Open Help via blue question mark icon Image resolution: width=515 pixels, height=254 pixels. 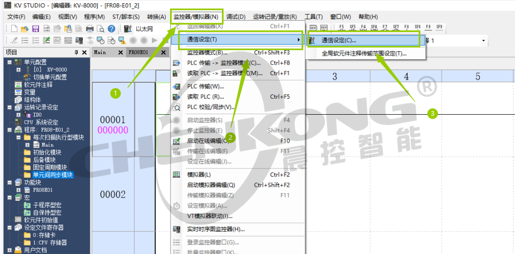[111, 28]
